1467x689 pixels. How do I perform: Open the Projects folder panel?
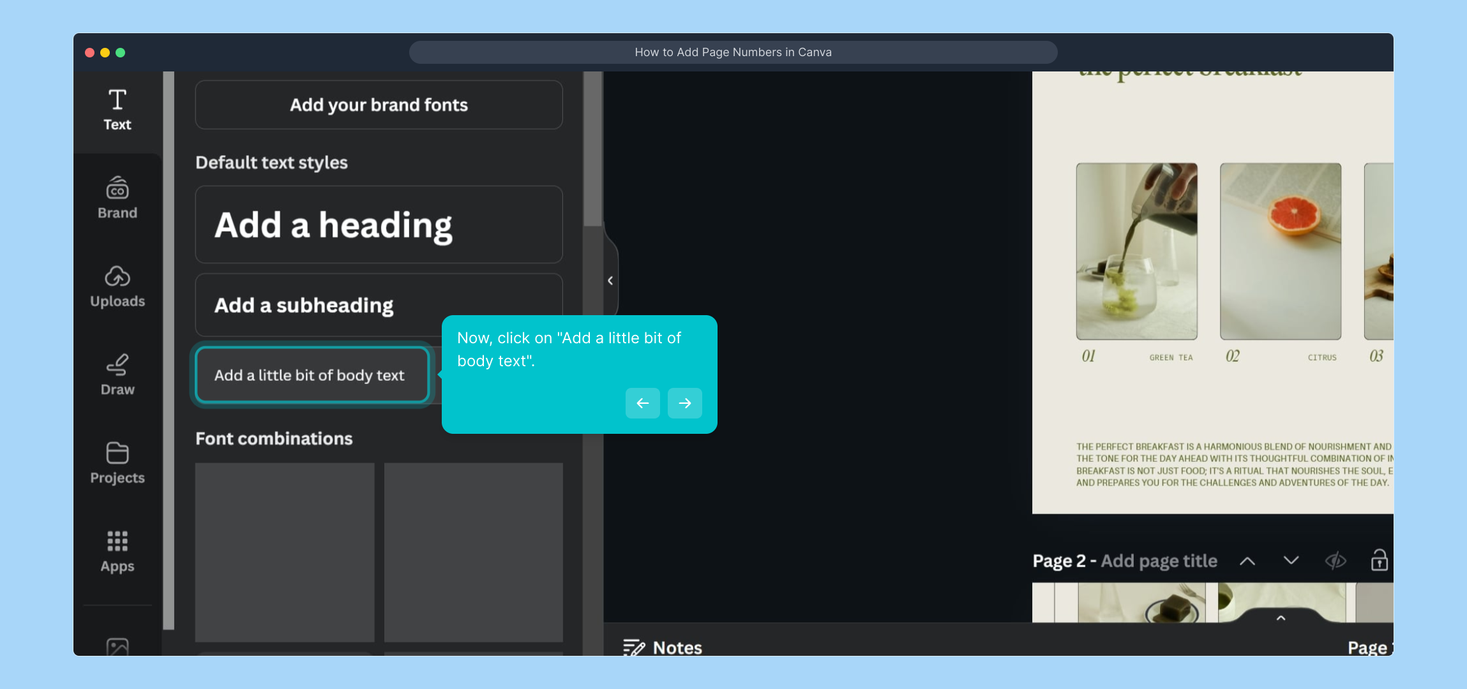(x=117, y=463)
